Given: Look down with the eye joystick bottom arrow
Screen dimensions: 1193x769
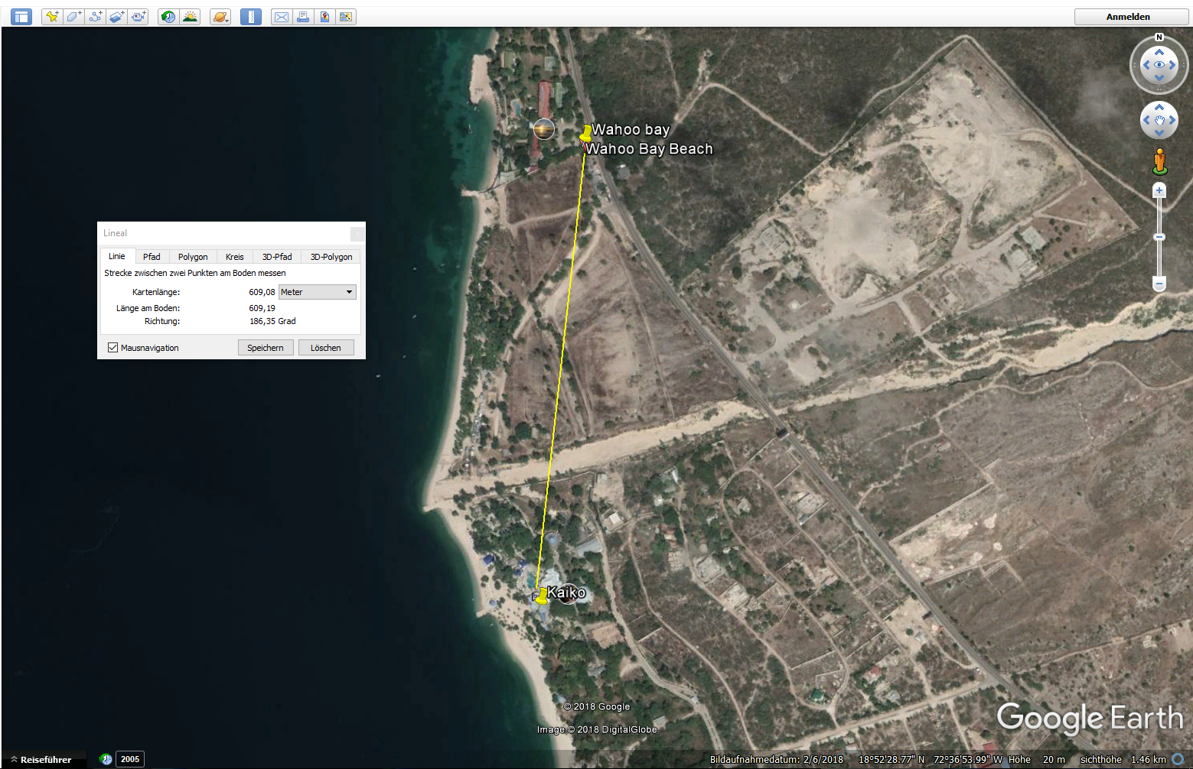Looking at the screenshot, I should point(1159,78).
